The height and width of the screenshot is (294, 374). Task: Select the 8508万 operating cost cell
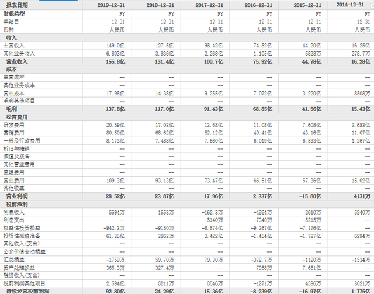tap(362, 93)
